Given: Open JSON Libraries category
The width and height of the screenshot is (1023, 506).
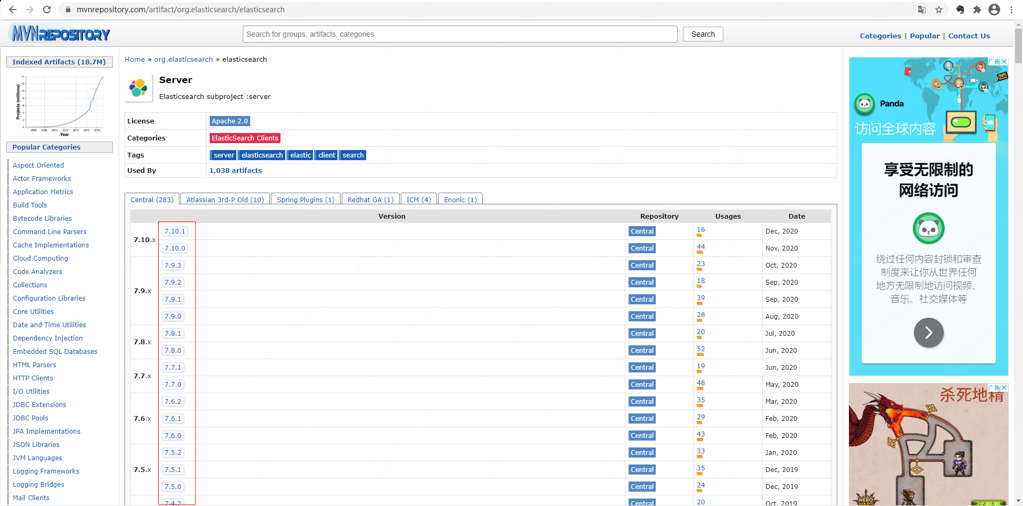Looking at the screenshot, I should coord(36,445).
